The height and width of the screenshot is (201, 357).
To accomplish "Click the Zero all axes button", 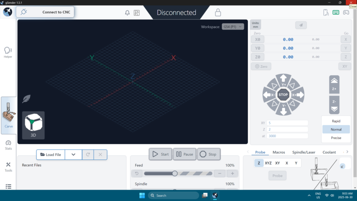I will [261, 66].
